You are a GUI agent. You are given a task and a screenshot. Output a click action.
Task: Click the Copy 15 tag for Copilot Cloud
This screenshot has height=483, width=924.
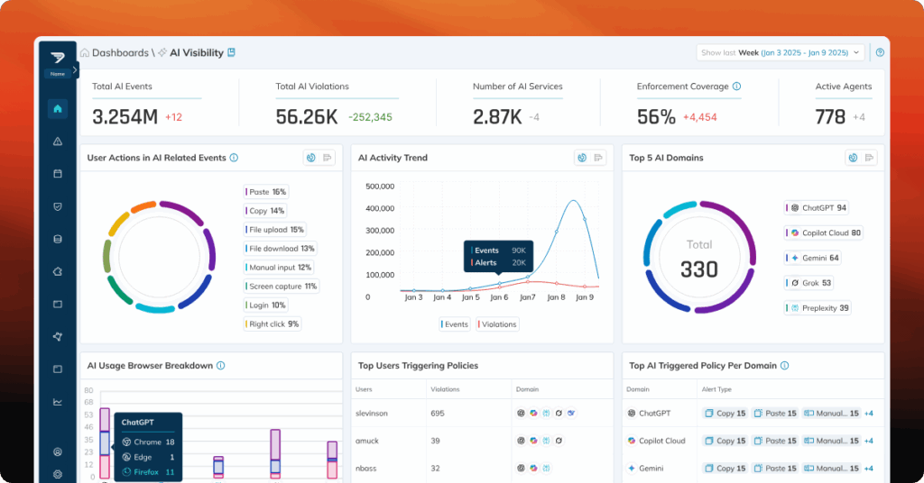(x=725, y=441)
